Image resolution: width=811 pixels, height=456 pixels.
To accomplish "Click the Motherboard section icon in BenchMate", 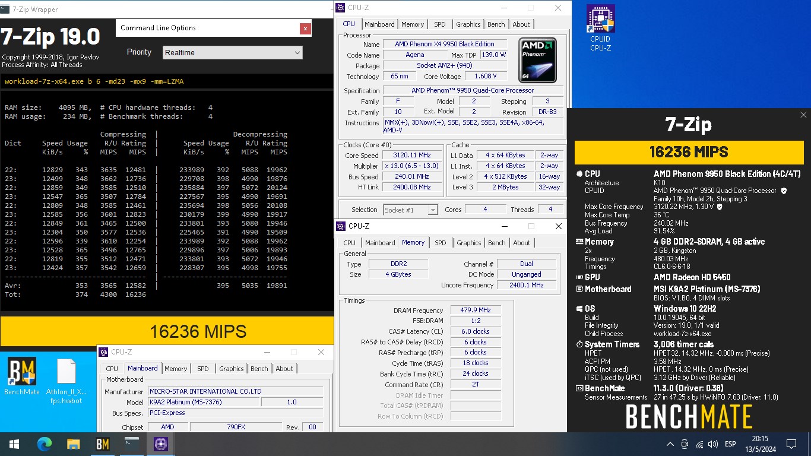I will pyautogui.click(x=579, y=289).
